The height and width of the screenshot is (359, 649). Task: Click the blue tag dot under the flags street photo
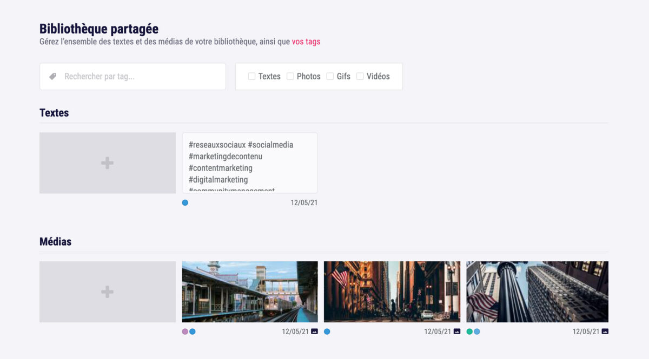click(327, 331)
